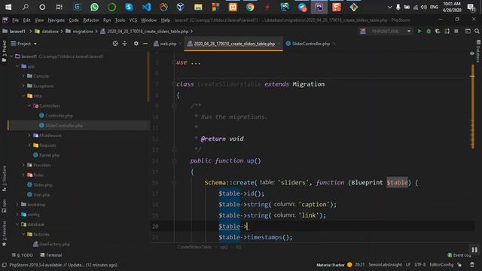Screen dimensions: 482x271
Task: Click the UTF-8 encoding status widget
Action: click(420, 265)
